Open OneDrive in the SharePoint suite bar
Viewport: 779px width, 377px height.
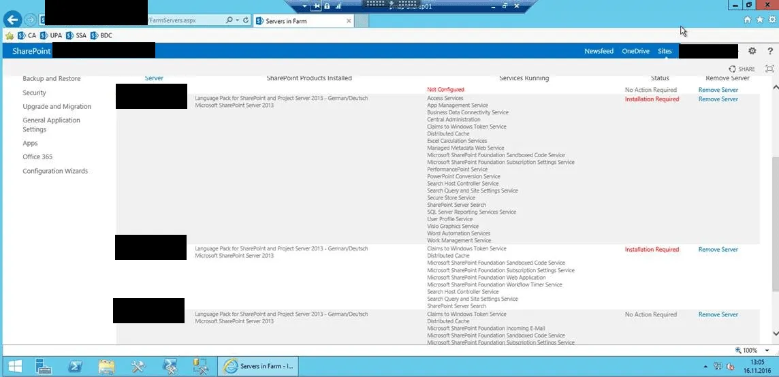(635, 51)
